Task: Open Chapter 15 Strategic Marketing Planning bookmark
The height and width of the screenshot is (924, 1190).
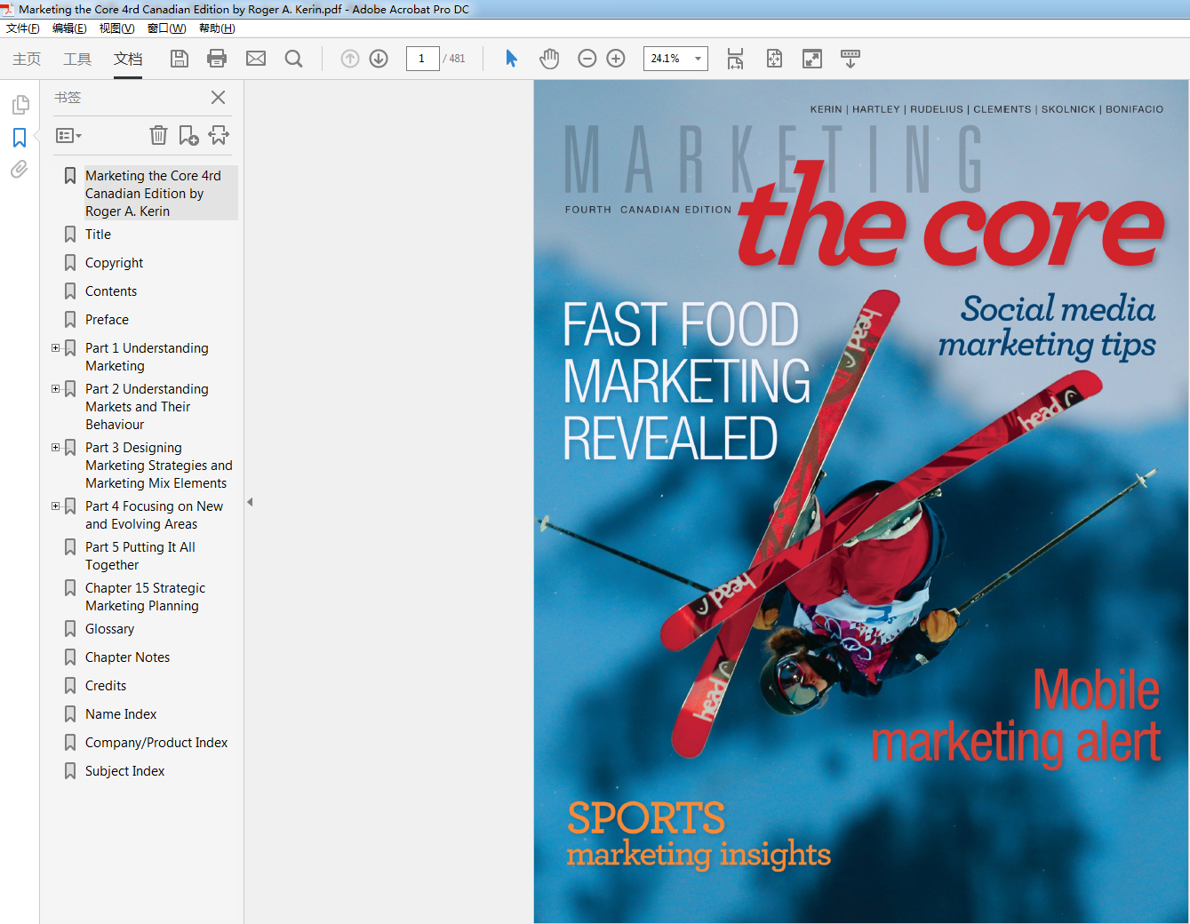Action: click(145, 597)
